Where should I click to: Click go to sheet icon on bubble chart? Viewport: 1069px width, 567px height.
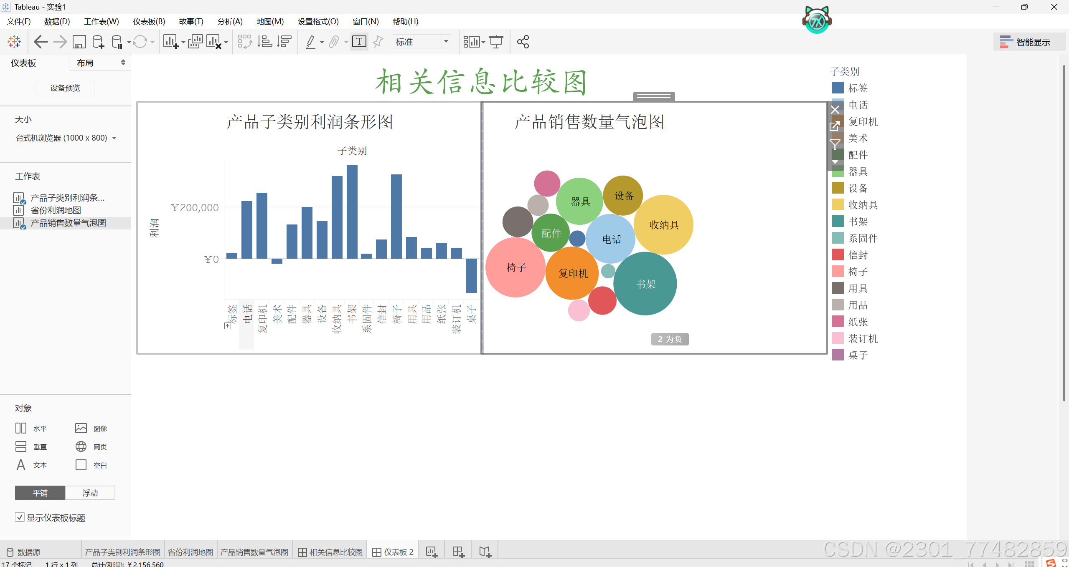pos(835,126)
